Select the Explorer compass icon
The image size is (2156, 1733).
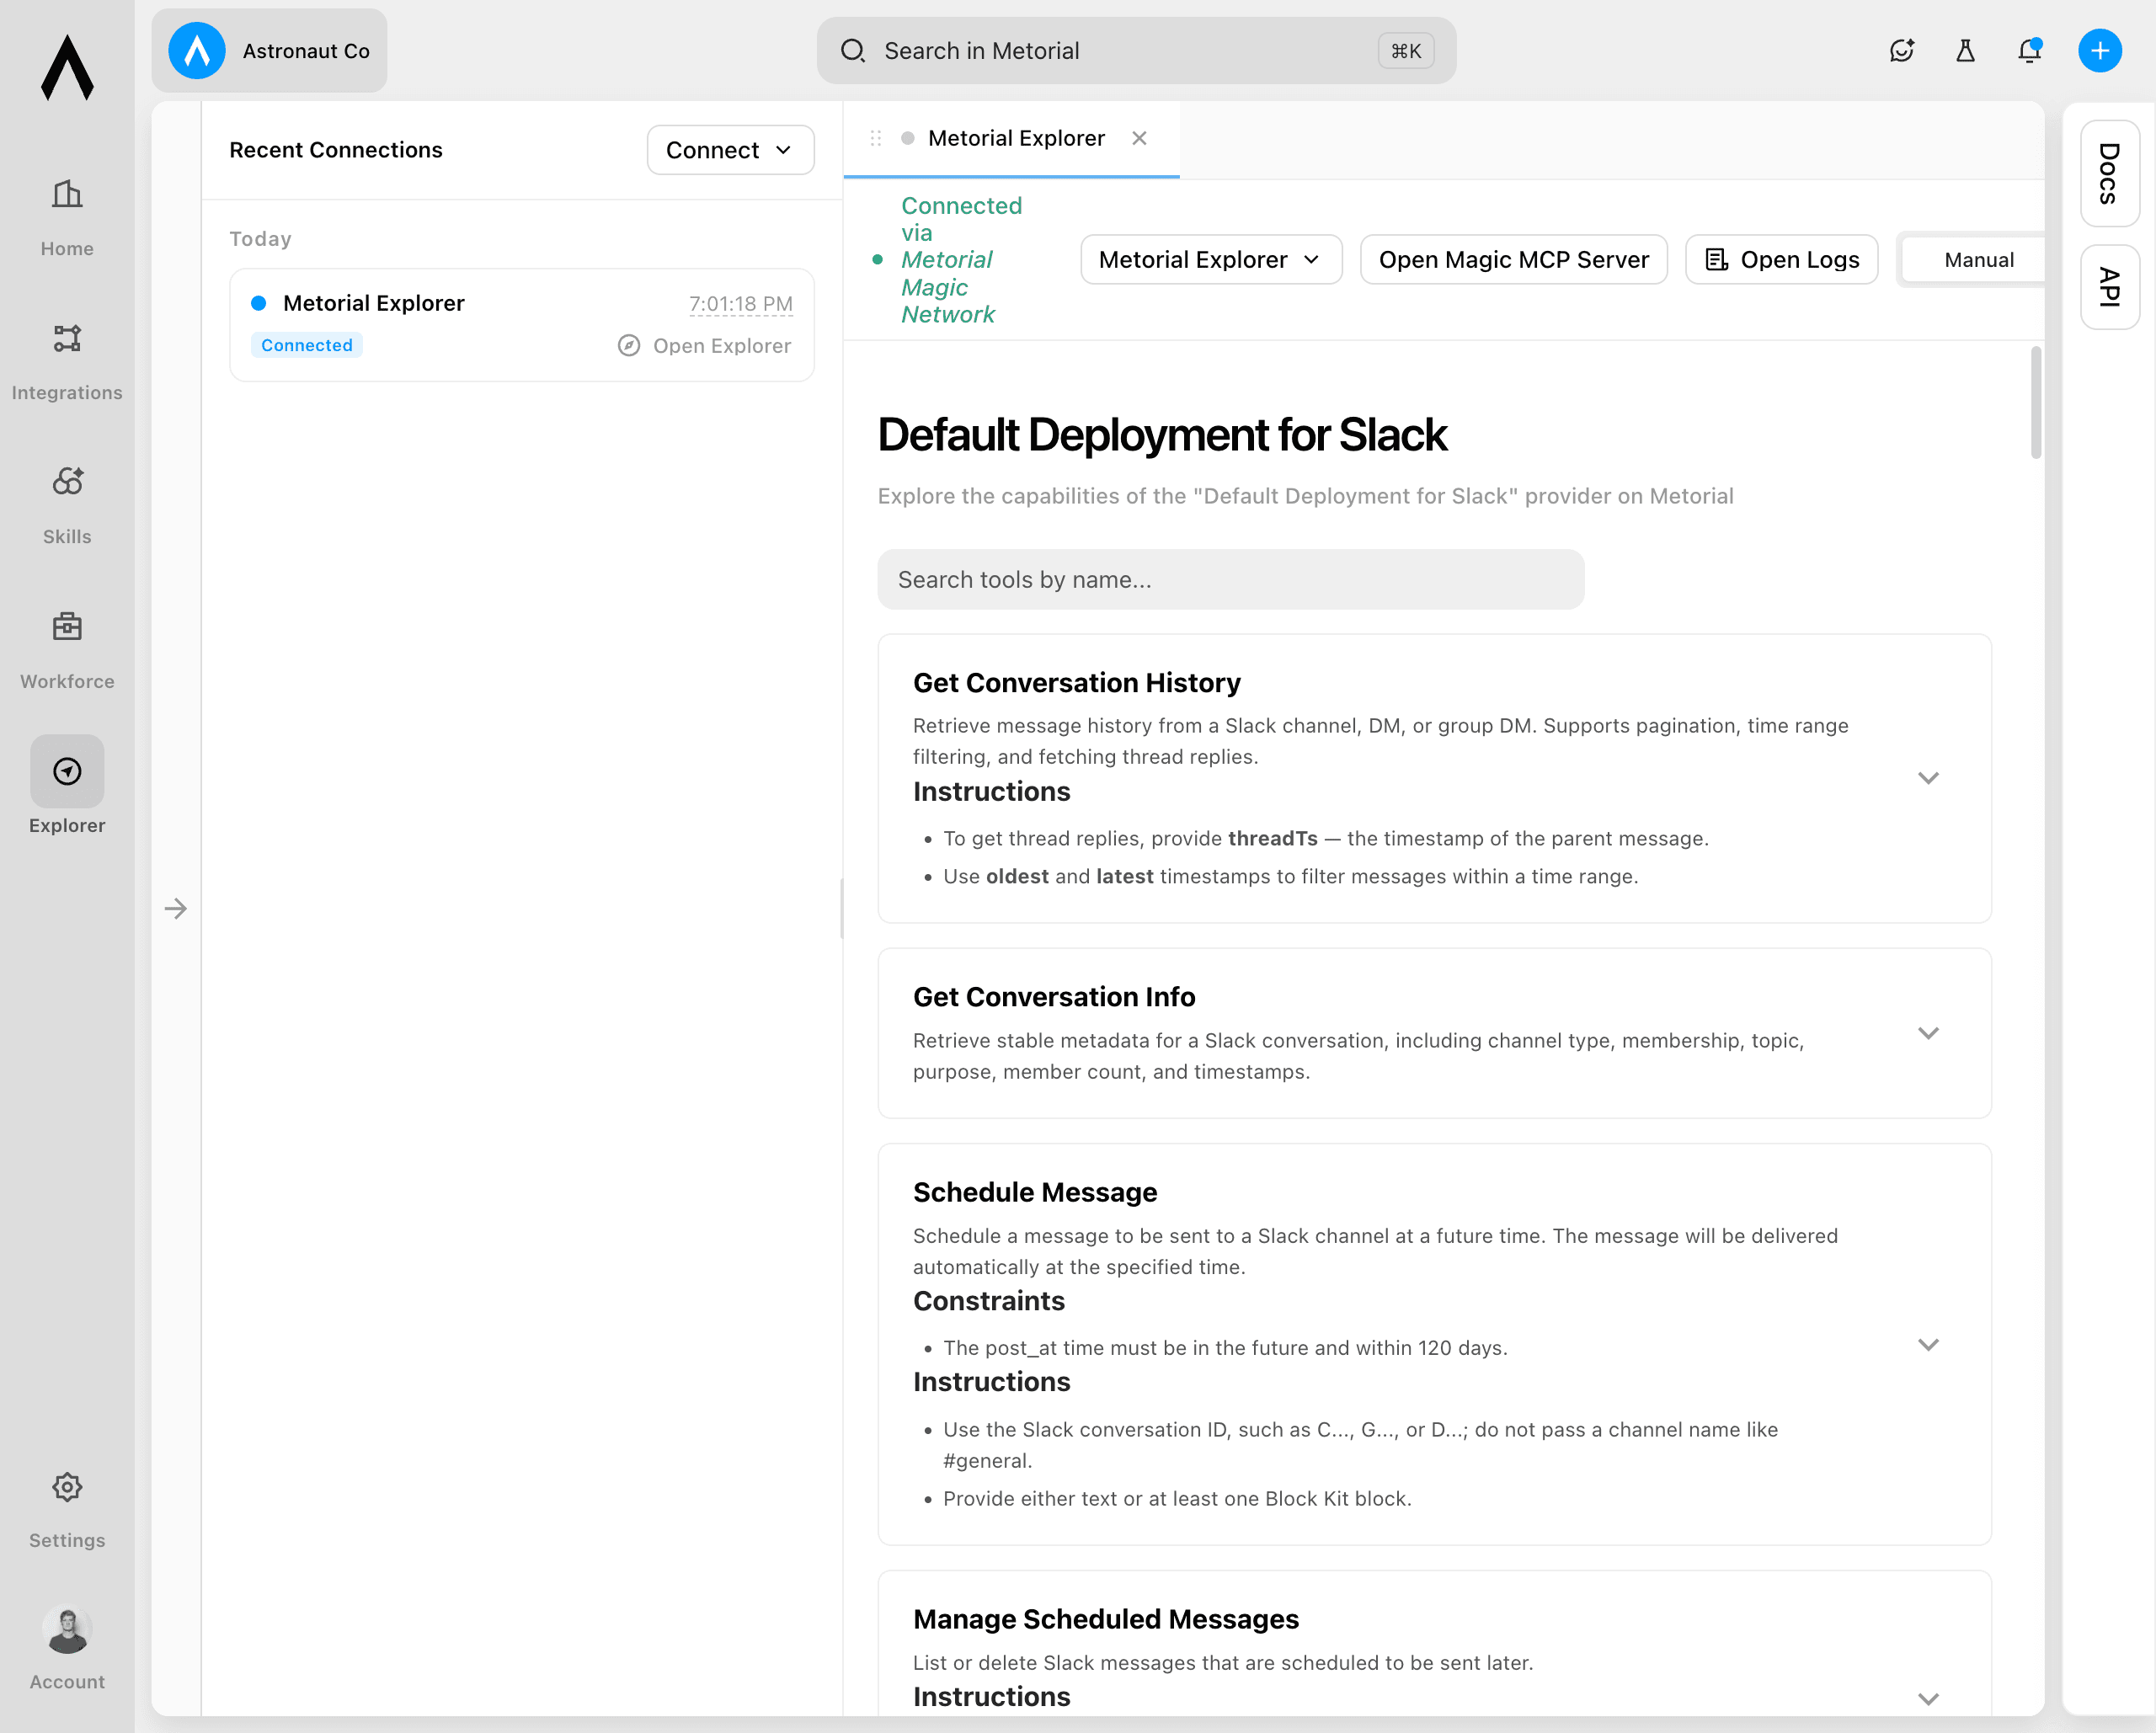point(67,771)
